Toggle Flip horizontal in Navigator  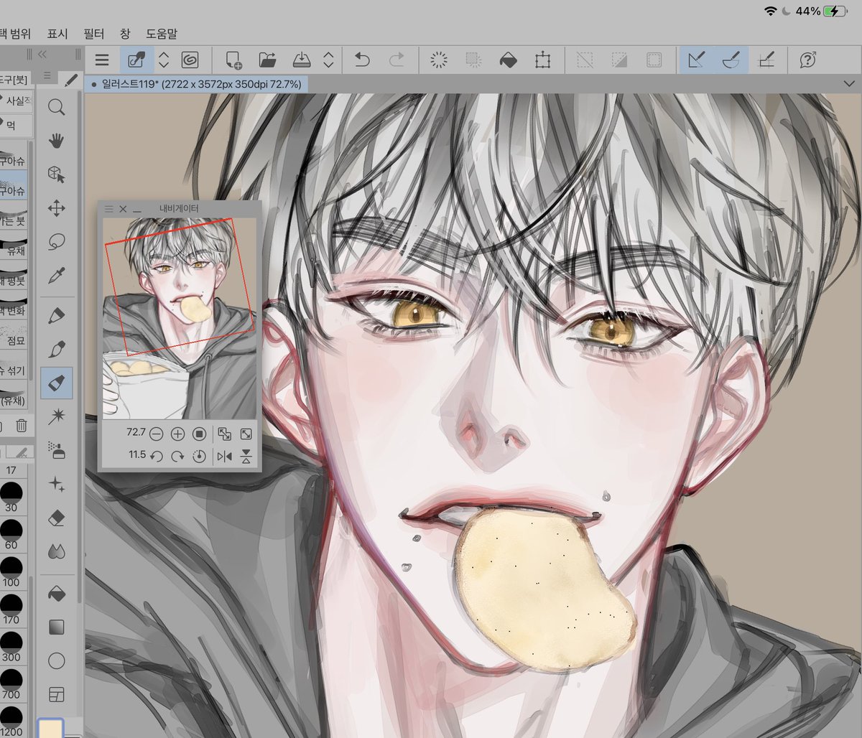[x=225, y=456]
